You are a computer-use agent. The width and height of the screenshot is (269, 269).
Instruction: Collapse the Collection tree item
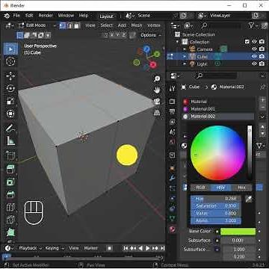[178, 42]
